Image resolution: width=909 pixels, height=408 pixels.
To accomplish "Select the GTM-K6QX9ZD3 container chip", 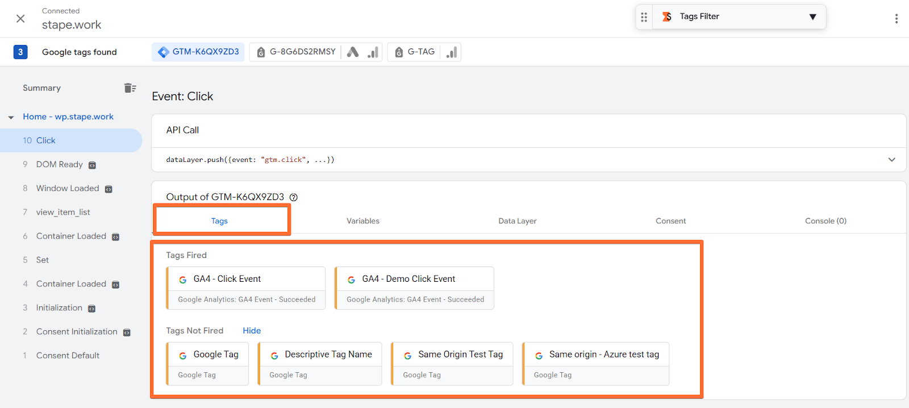I will pos(198,52).
